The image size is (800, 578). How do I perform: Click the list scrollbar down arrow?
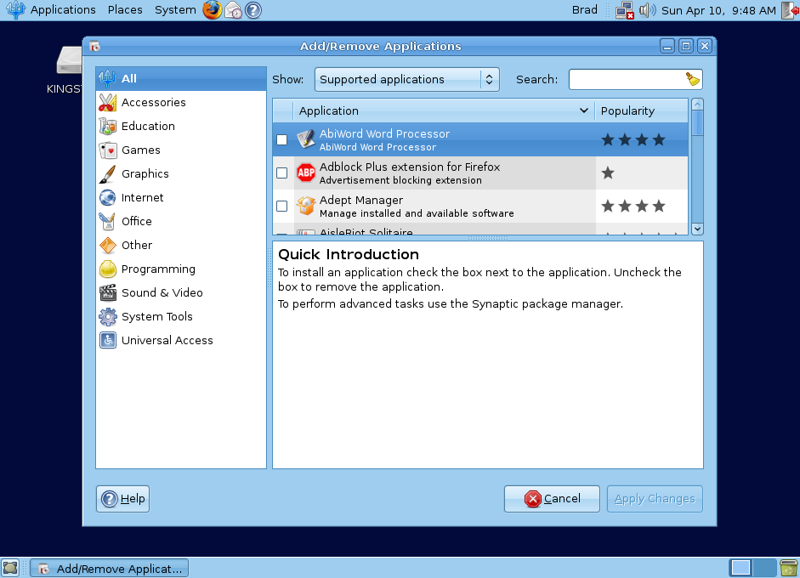[x=697, y=229]
